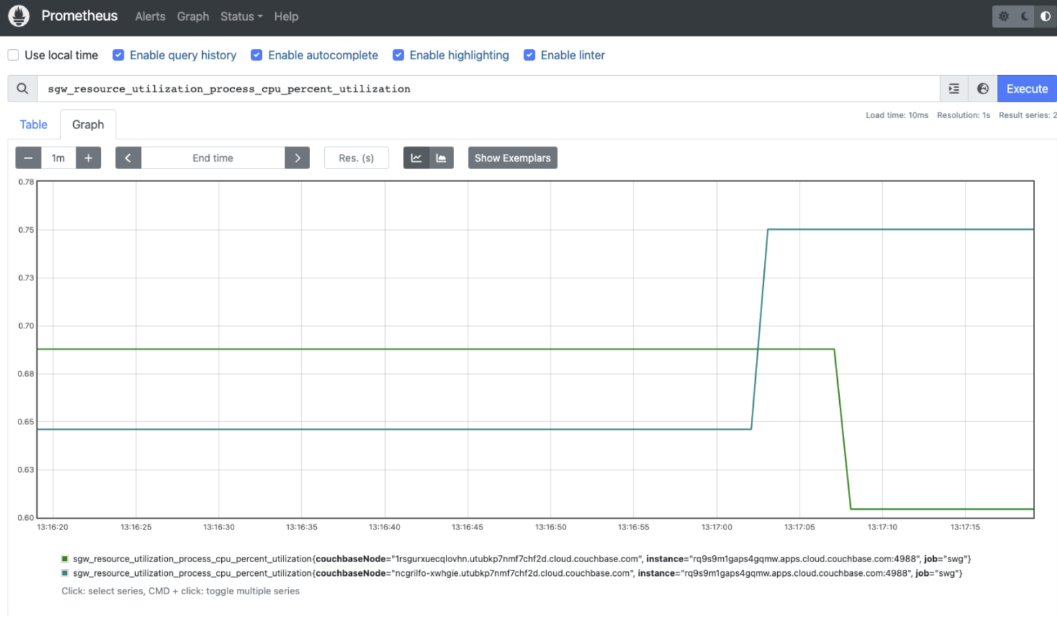
Task: Switch to the Table tab
Action: (x=33, y=124)
